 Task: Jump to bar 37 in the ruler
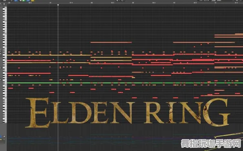(51, 2)
